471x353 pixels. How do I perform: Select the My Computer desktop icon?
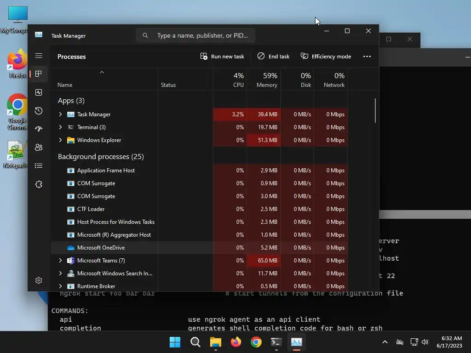[x=15, y=19]
